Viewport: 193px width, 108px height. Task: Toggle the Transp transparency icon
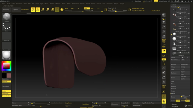164,92
